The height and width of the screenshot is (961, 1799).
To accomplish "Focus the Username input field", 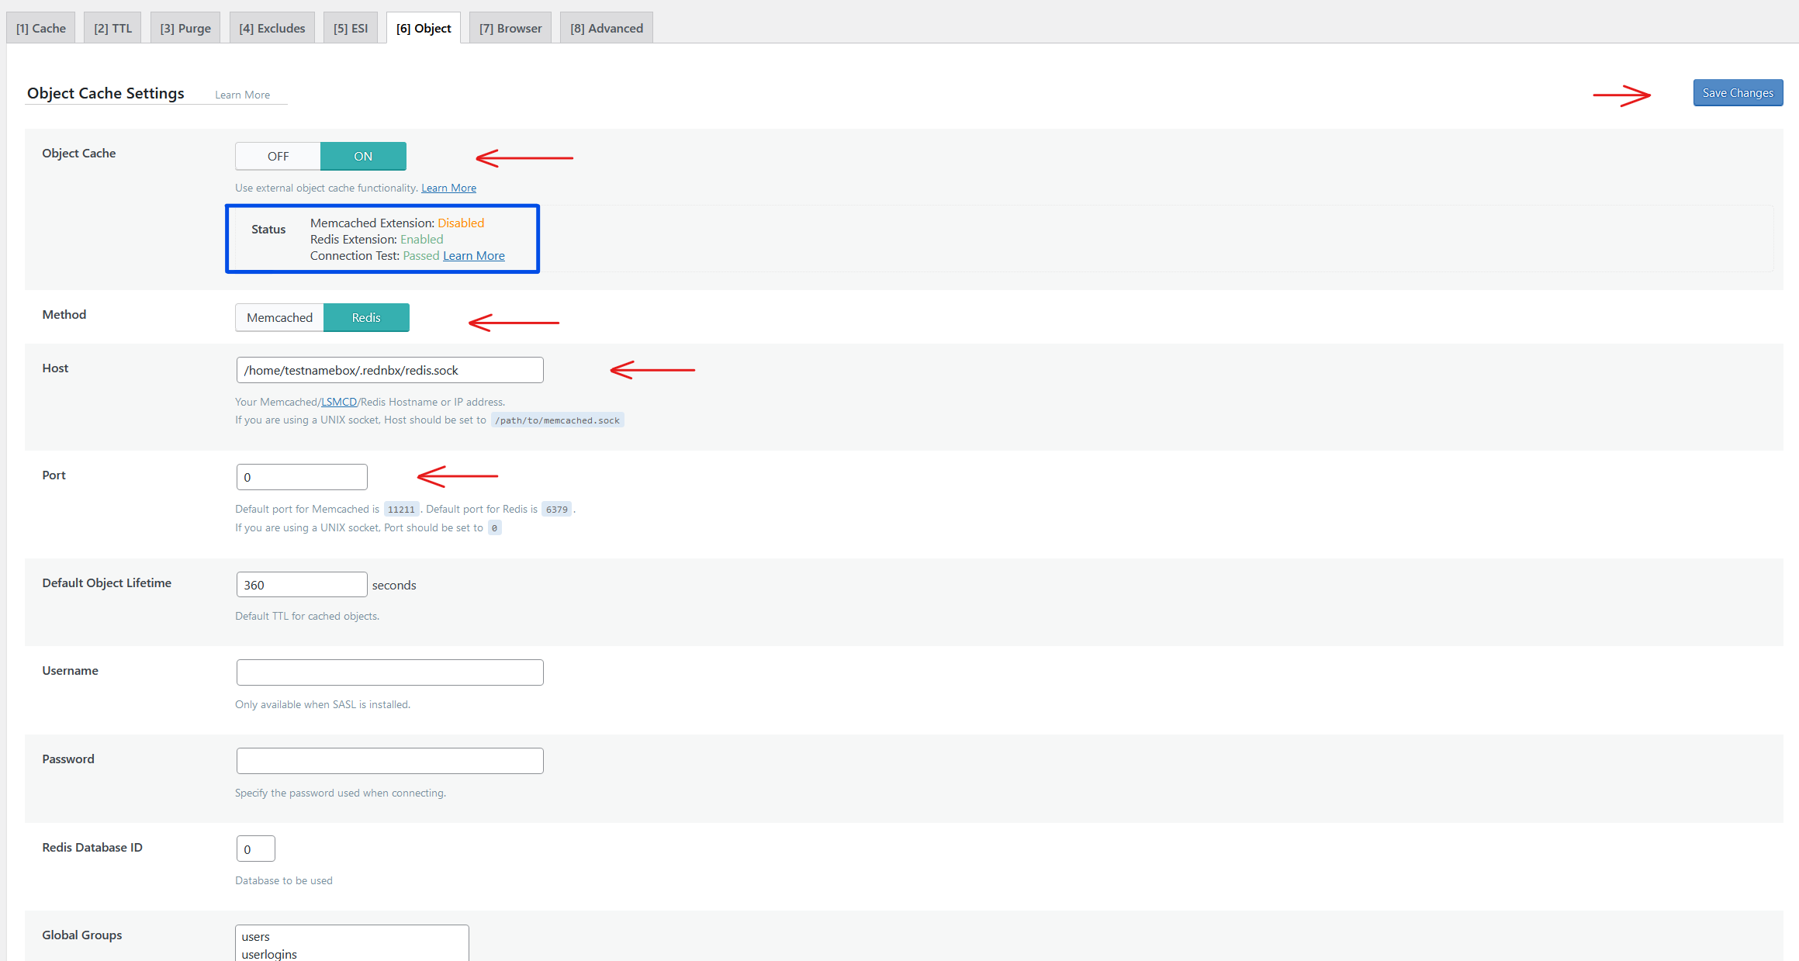I will [x=390, y=672].
